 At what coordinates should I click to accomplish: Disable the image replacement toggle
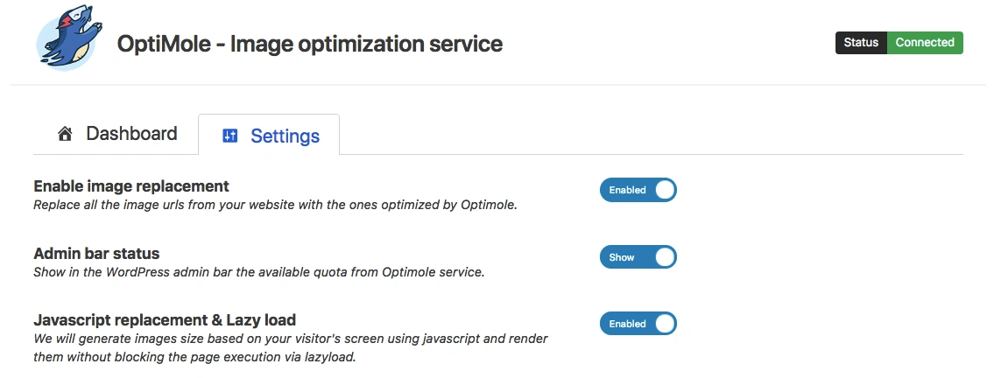(x=638, y=190)
